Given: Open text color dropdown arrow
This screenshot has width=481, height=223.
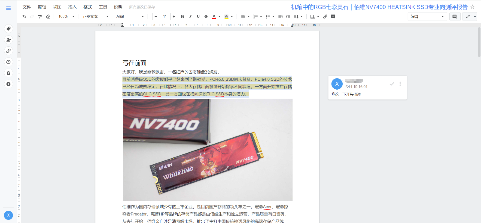Looking at the screenshot, I should pos(219,17).
